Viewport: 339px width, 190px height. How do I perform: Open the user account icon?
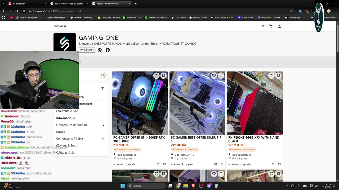click(x=279, y=26)
